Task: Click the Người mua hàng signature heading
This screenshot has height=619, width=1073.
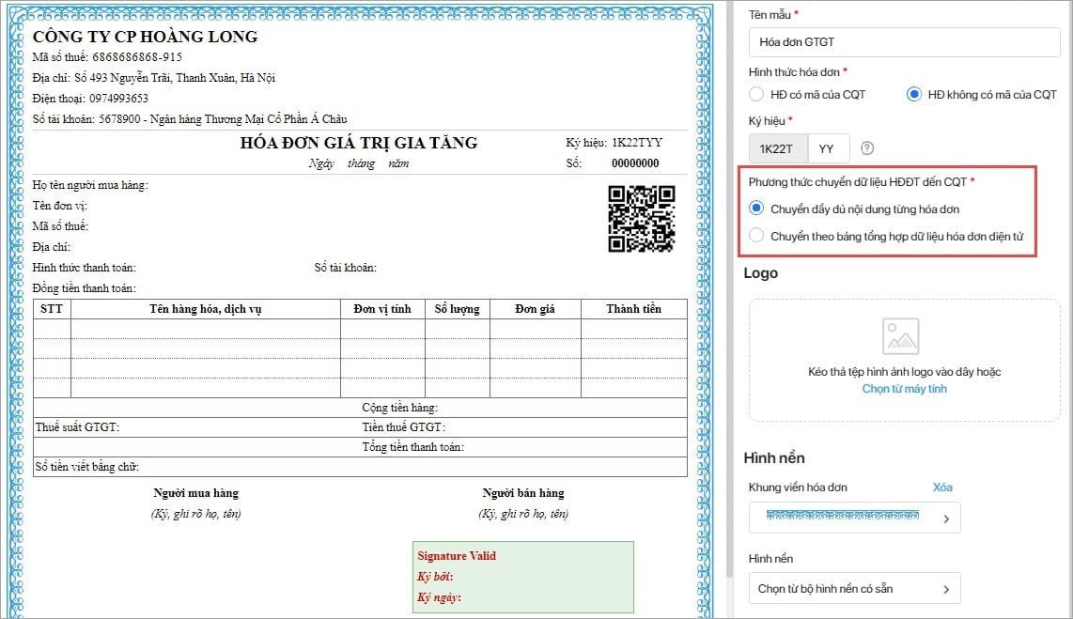Action: 195,493
